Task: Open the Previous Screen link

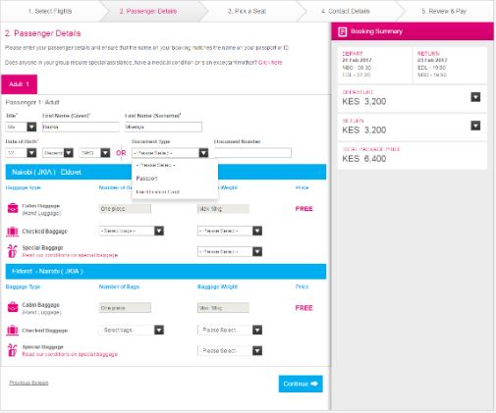Action: point(28,383)
